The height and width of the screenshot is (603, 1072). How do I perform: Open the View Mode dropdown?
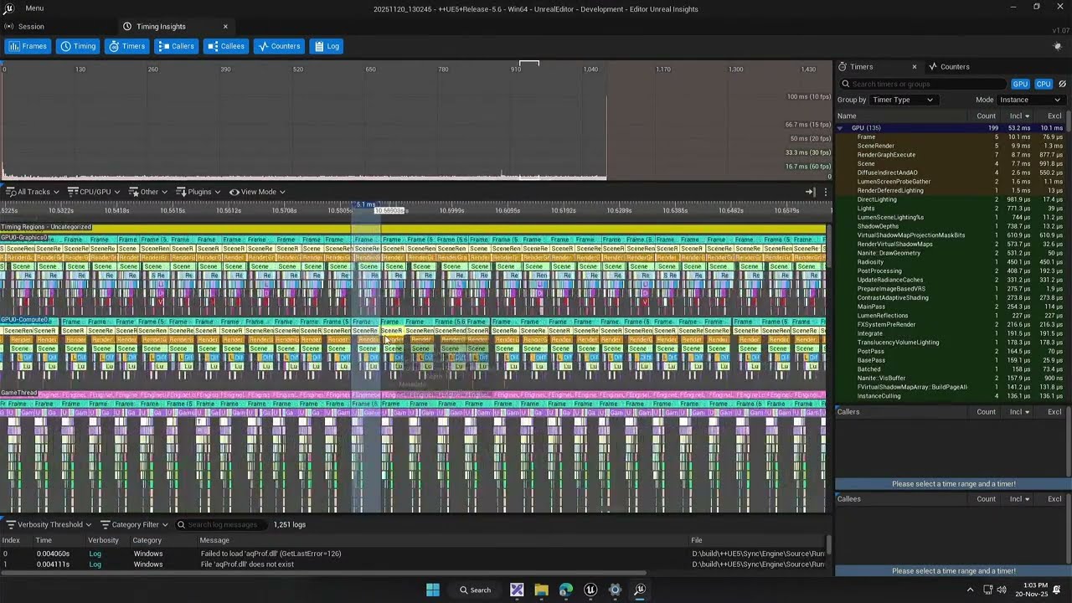(257, 192)
